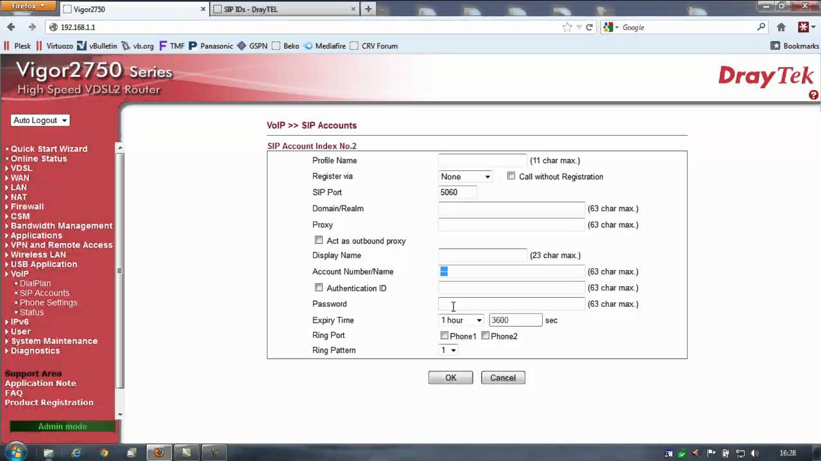Open the URL history dropdown arrow
The image size is (821, 461).
(579, 27)
